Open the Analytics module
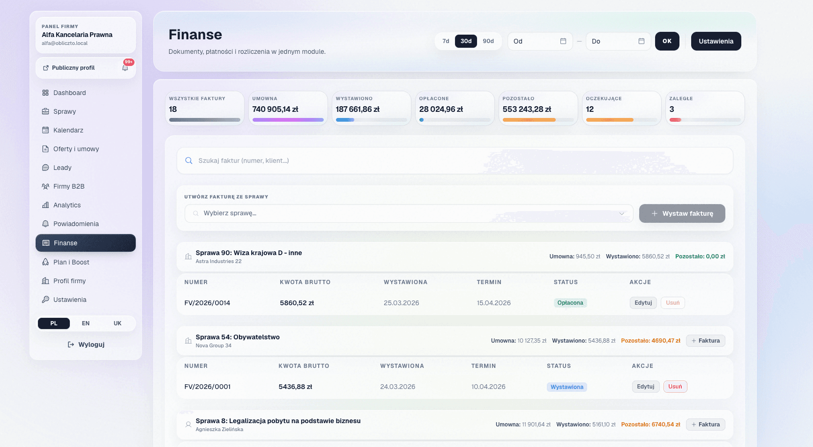This screenshot has height=447, width=813. [x=67, y=205]
